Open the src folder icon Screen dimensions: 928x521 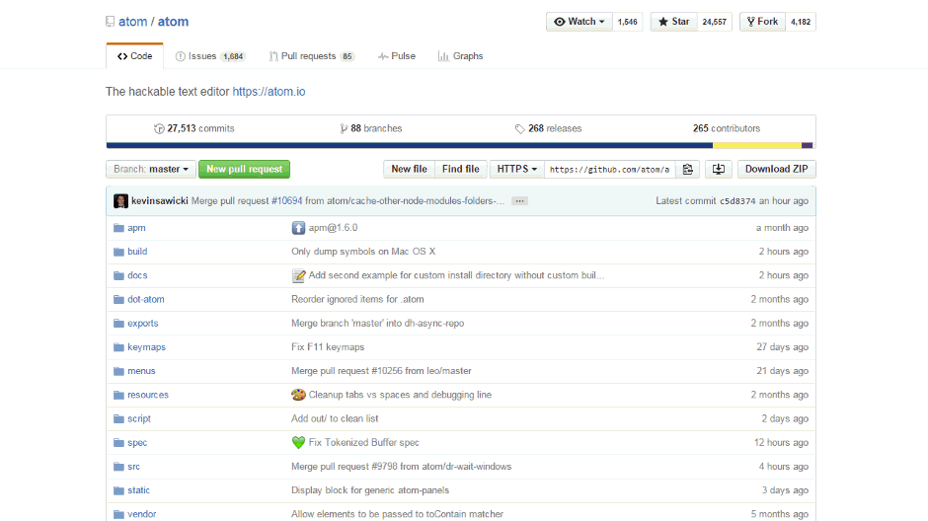118,467
